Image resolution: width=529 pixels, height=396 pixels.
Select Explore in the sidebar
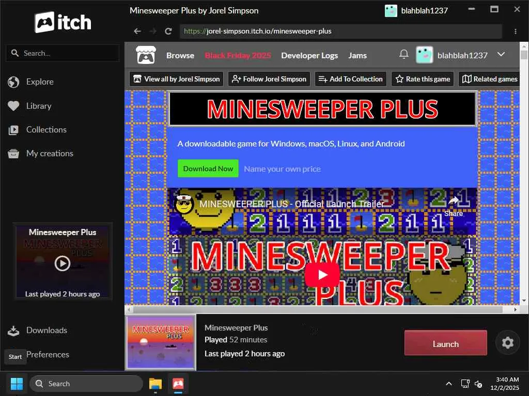click(x=40, y=82)
